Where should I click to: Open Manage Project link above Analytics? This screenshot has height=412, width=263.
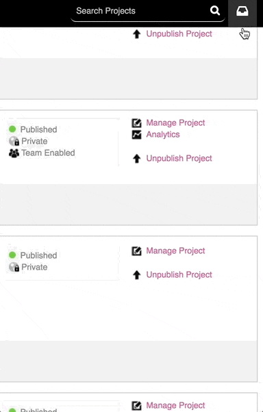(175, 123)
